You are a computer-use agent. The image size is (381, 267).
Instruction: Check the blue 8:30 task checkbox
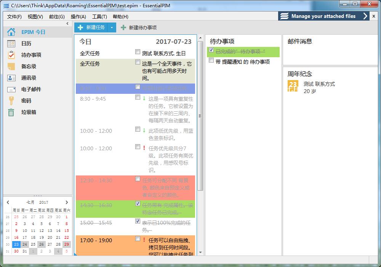pyautogui.click(x=138, y=87)
